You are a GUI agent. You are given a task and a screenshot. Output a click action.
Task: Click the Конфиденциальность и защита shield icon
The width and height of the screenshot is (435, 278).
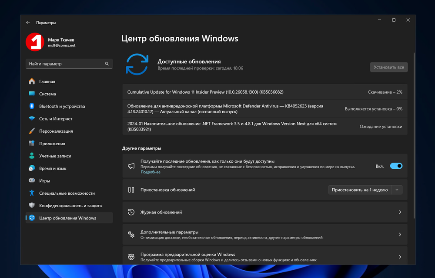[x=32, y=205]
